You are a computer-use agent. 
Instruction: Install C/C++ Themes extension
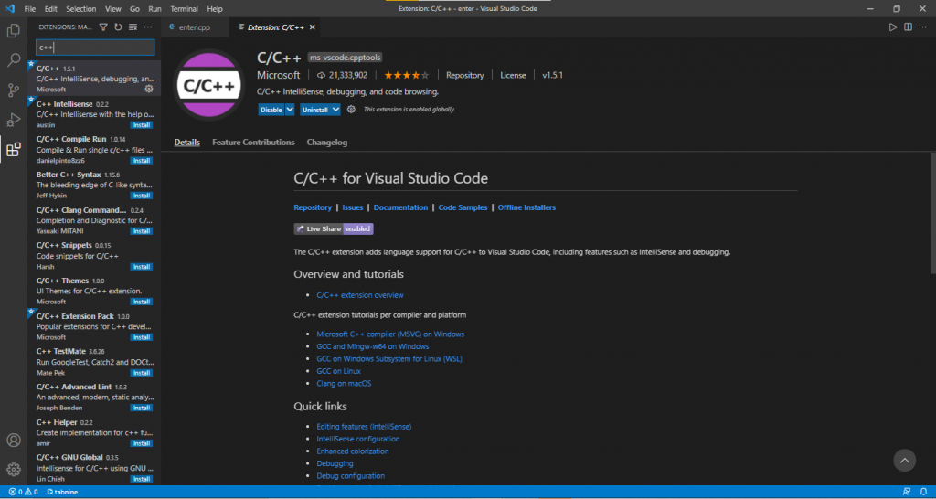pyautogui.click(x=142, y=302)
